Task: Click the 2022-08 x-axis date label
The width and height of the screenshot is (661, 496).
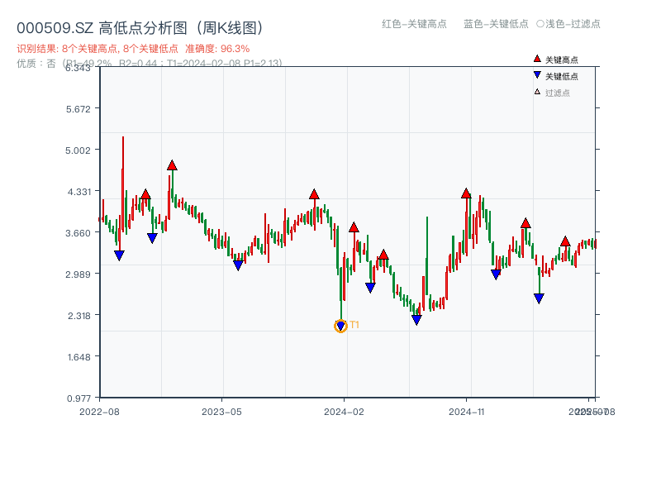Action: (x=99, y=412)
